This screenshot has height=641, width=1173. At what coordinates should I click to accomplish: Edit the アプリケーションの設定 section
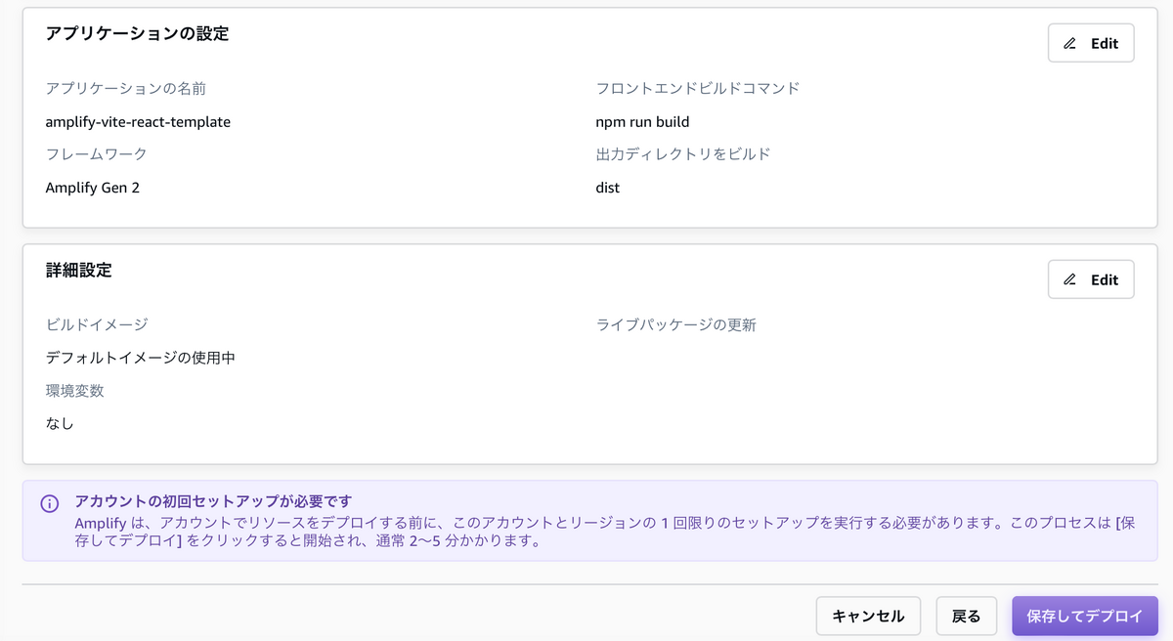point(1091,43)
